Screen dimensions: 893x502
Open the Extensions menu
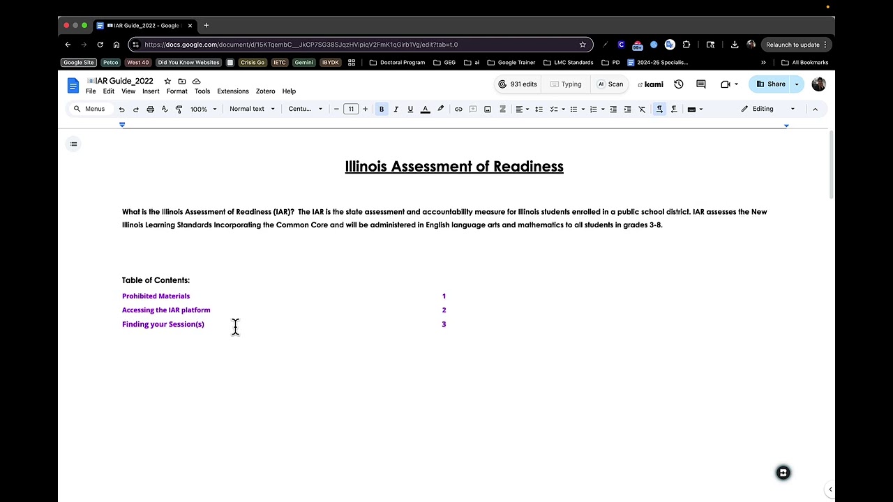click(x=233, y=91)
